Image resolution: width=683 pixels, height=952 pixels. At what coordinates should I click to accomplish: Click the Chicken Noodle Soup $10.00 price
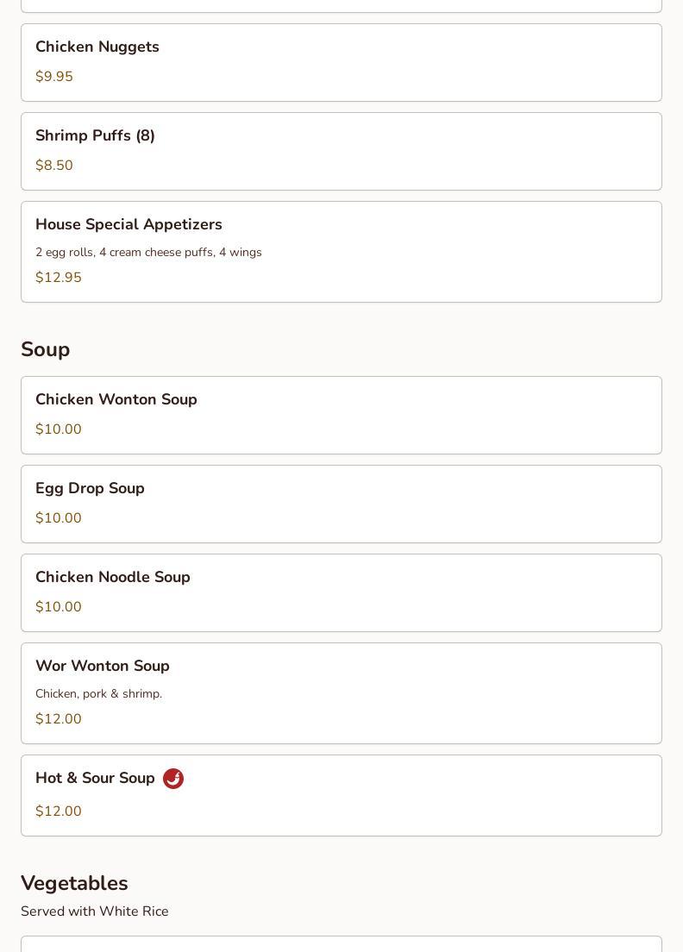point(59,607)
